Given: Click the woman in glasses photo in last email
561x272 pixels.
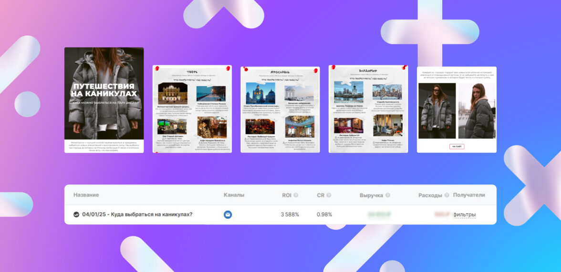Looking at the screenshot, I should click(437, 111).
